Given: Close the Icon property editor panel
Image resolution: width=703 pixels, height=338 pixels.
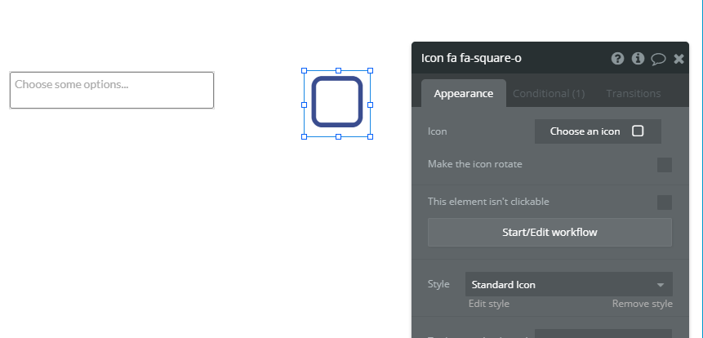Looking at the screenshot, I should [x=679, y=59].
